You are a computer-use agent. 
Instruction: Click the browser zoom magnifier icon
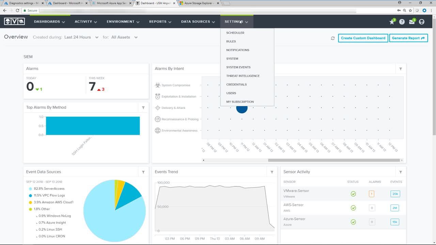click(404, 11)
